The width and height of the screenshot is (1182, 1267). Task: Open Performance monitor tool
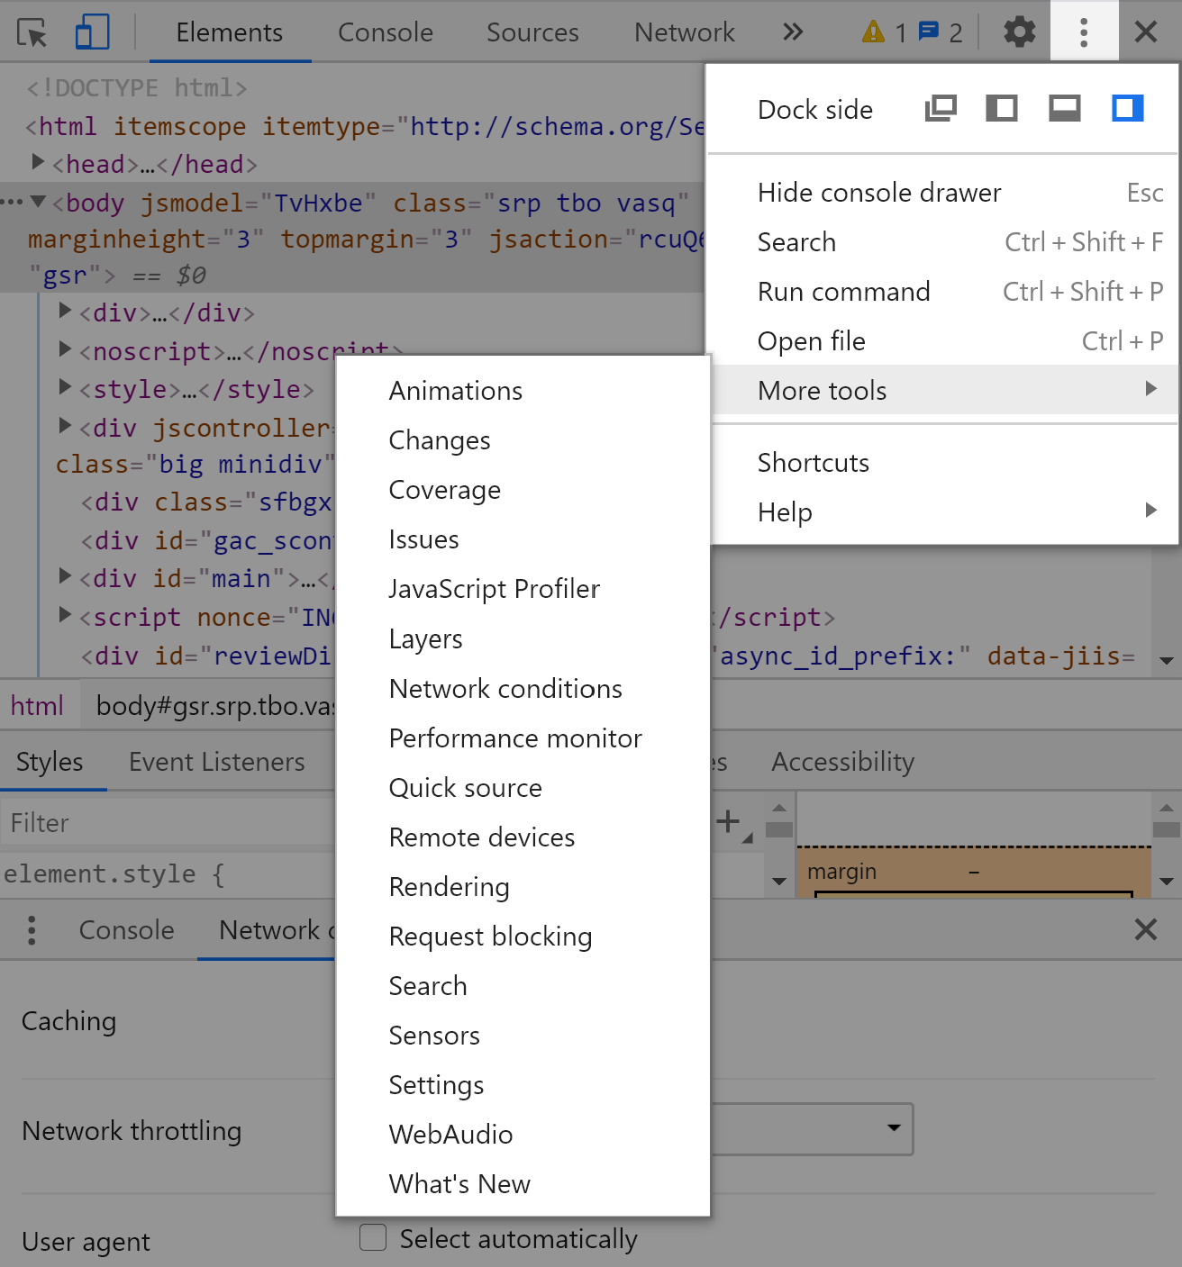[523, 738]
